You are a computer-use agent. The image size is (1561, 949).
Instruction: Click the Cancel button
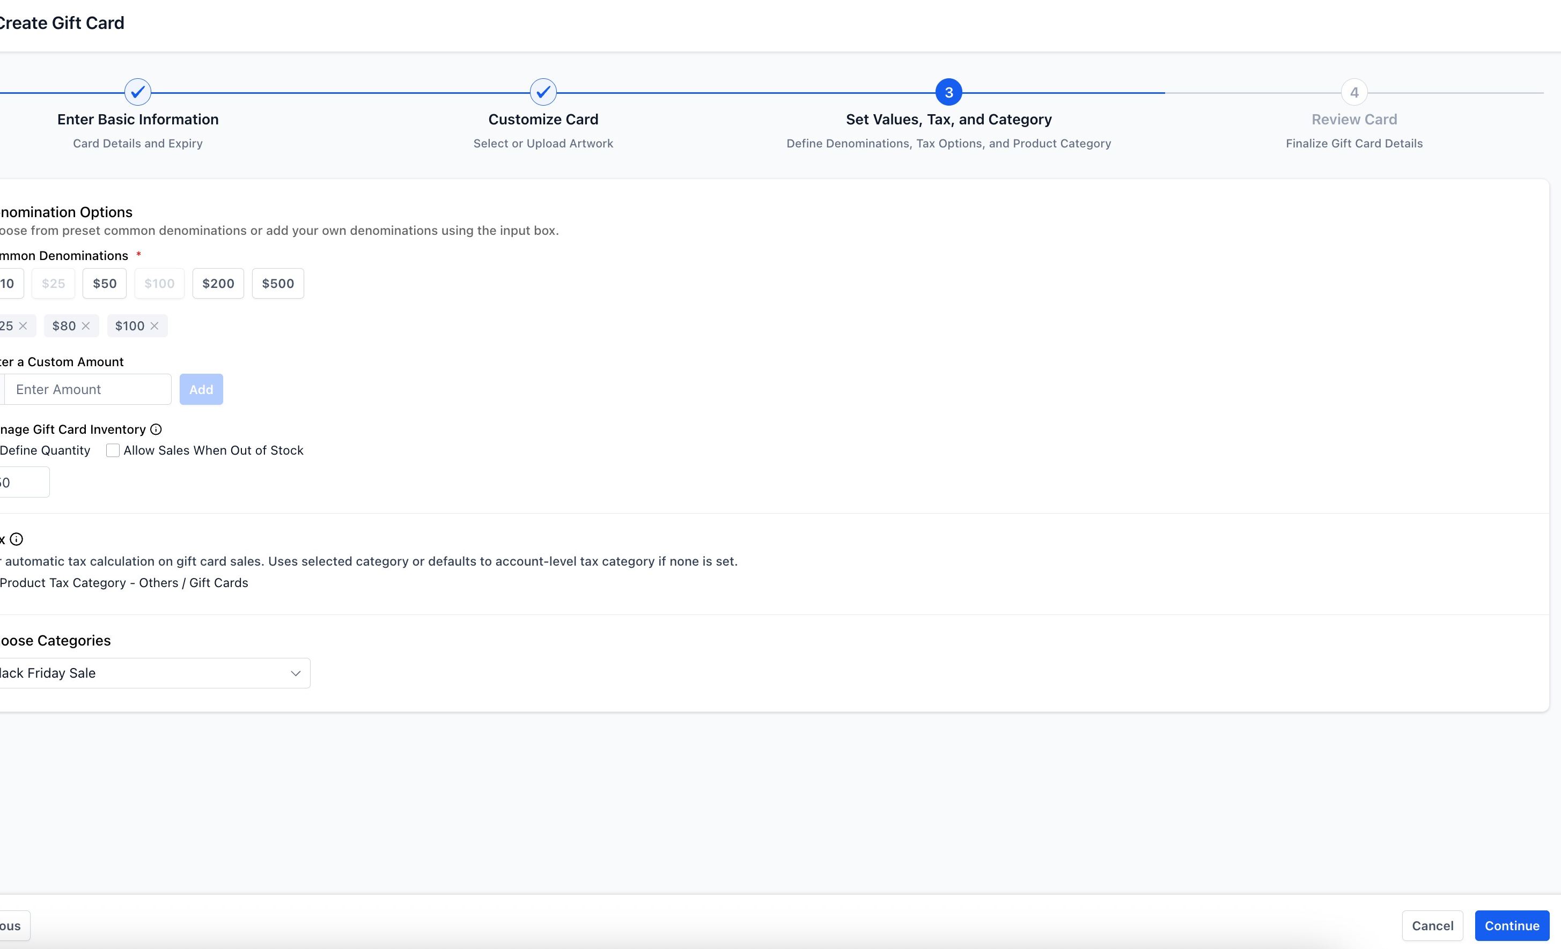(1432, 925)
